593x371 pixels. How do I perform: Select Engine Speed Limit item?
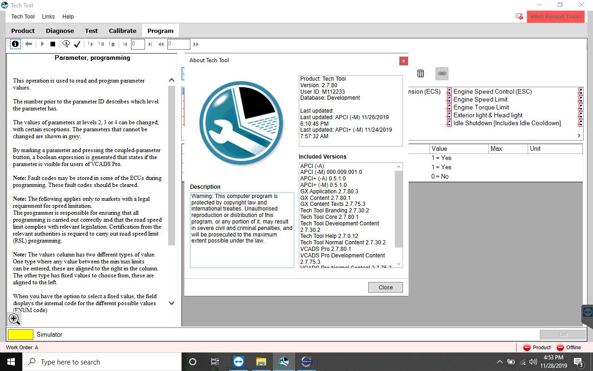pyautogui.click(x=480, y=99)
